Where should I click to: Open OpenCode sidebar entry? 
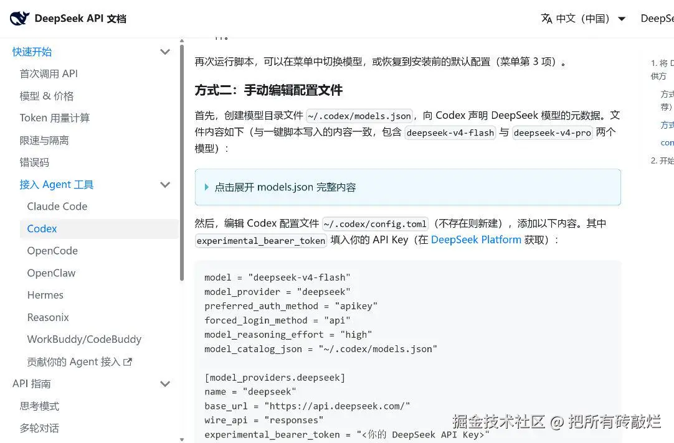click(52, 251)
